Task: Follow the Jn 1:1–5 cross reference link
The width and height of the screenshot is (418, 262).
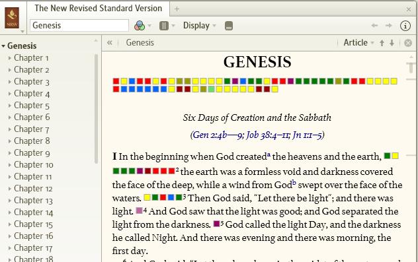Action: 307,135
